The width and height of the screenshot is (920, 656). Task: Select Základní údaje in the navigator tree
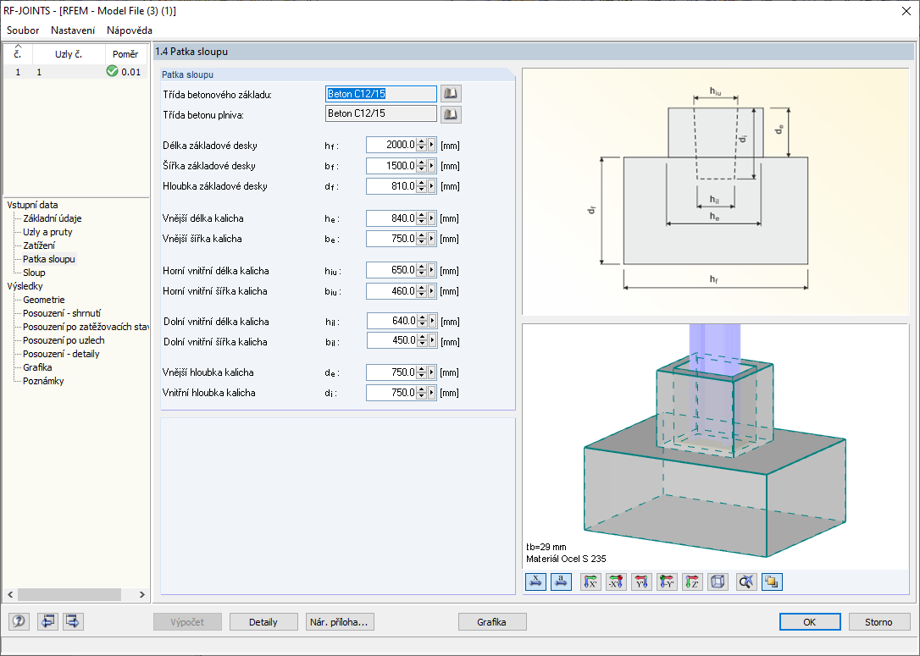53,218
